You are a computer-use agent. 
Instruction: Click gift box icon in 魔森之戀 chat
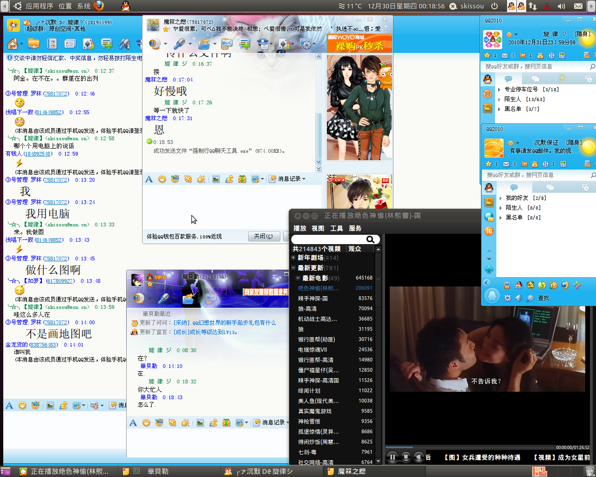[242, 179]
